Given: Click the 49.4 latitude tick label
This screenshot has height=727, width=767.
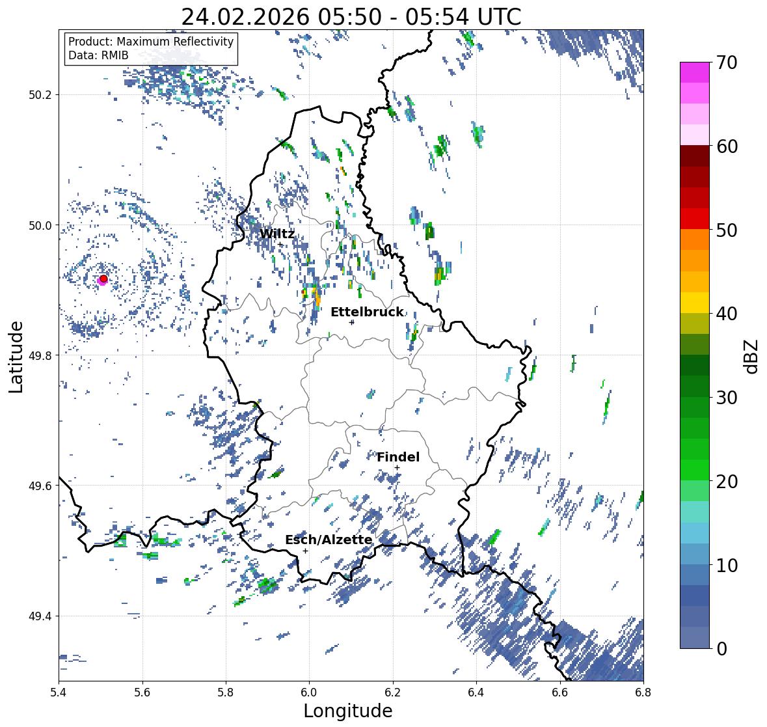Looking at the screenshot, I should pyautogui.click(x=40, y=616).
